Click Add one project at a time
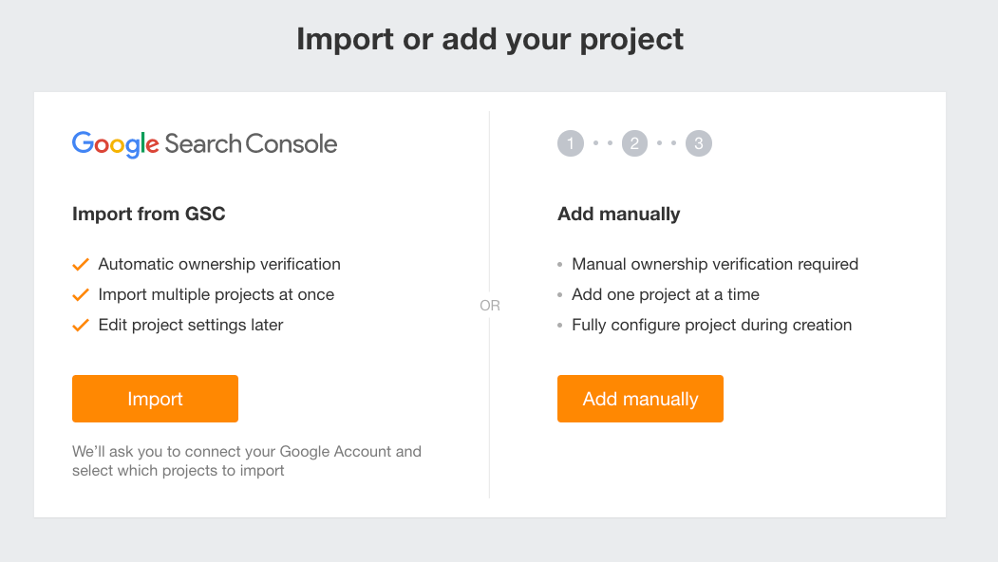Image resolution: width=998 pixels, height=562 pixels. (665, 294)
